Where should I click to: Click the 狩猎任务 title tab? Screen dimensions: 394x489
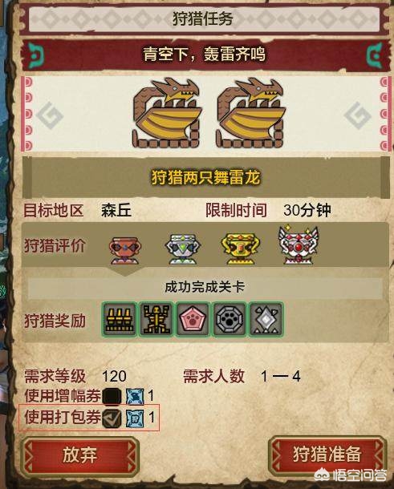point(204,18)
